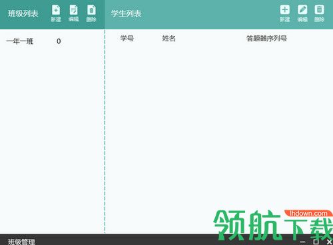Click the student count 0 for 一年一班
333x245 pixels.
coord(59,41)
